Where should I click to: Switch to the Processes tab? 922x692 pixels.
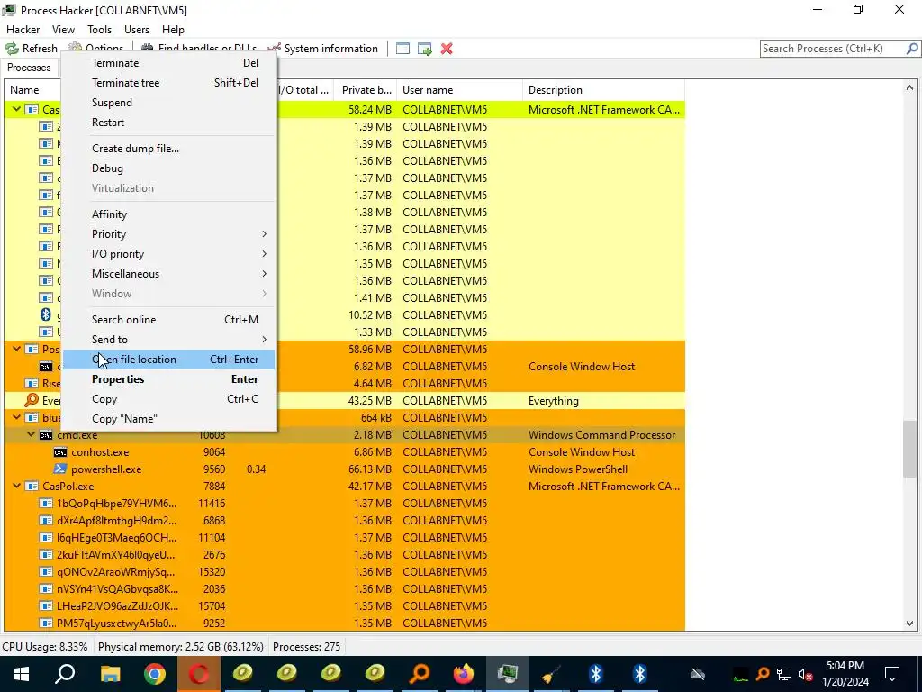(x=29, y=68)
